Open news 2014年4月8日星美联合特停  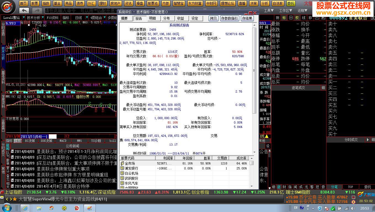63,186
